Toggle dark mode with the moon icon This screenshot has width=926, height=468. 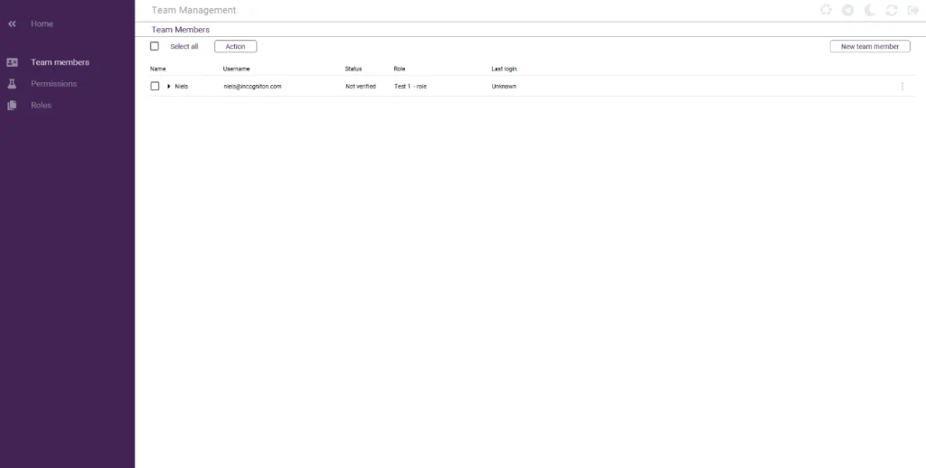pyautogui.click(x=869, y=10)
